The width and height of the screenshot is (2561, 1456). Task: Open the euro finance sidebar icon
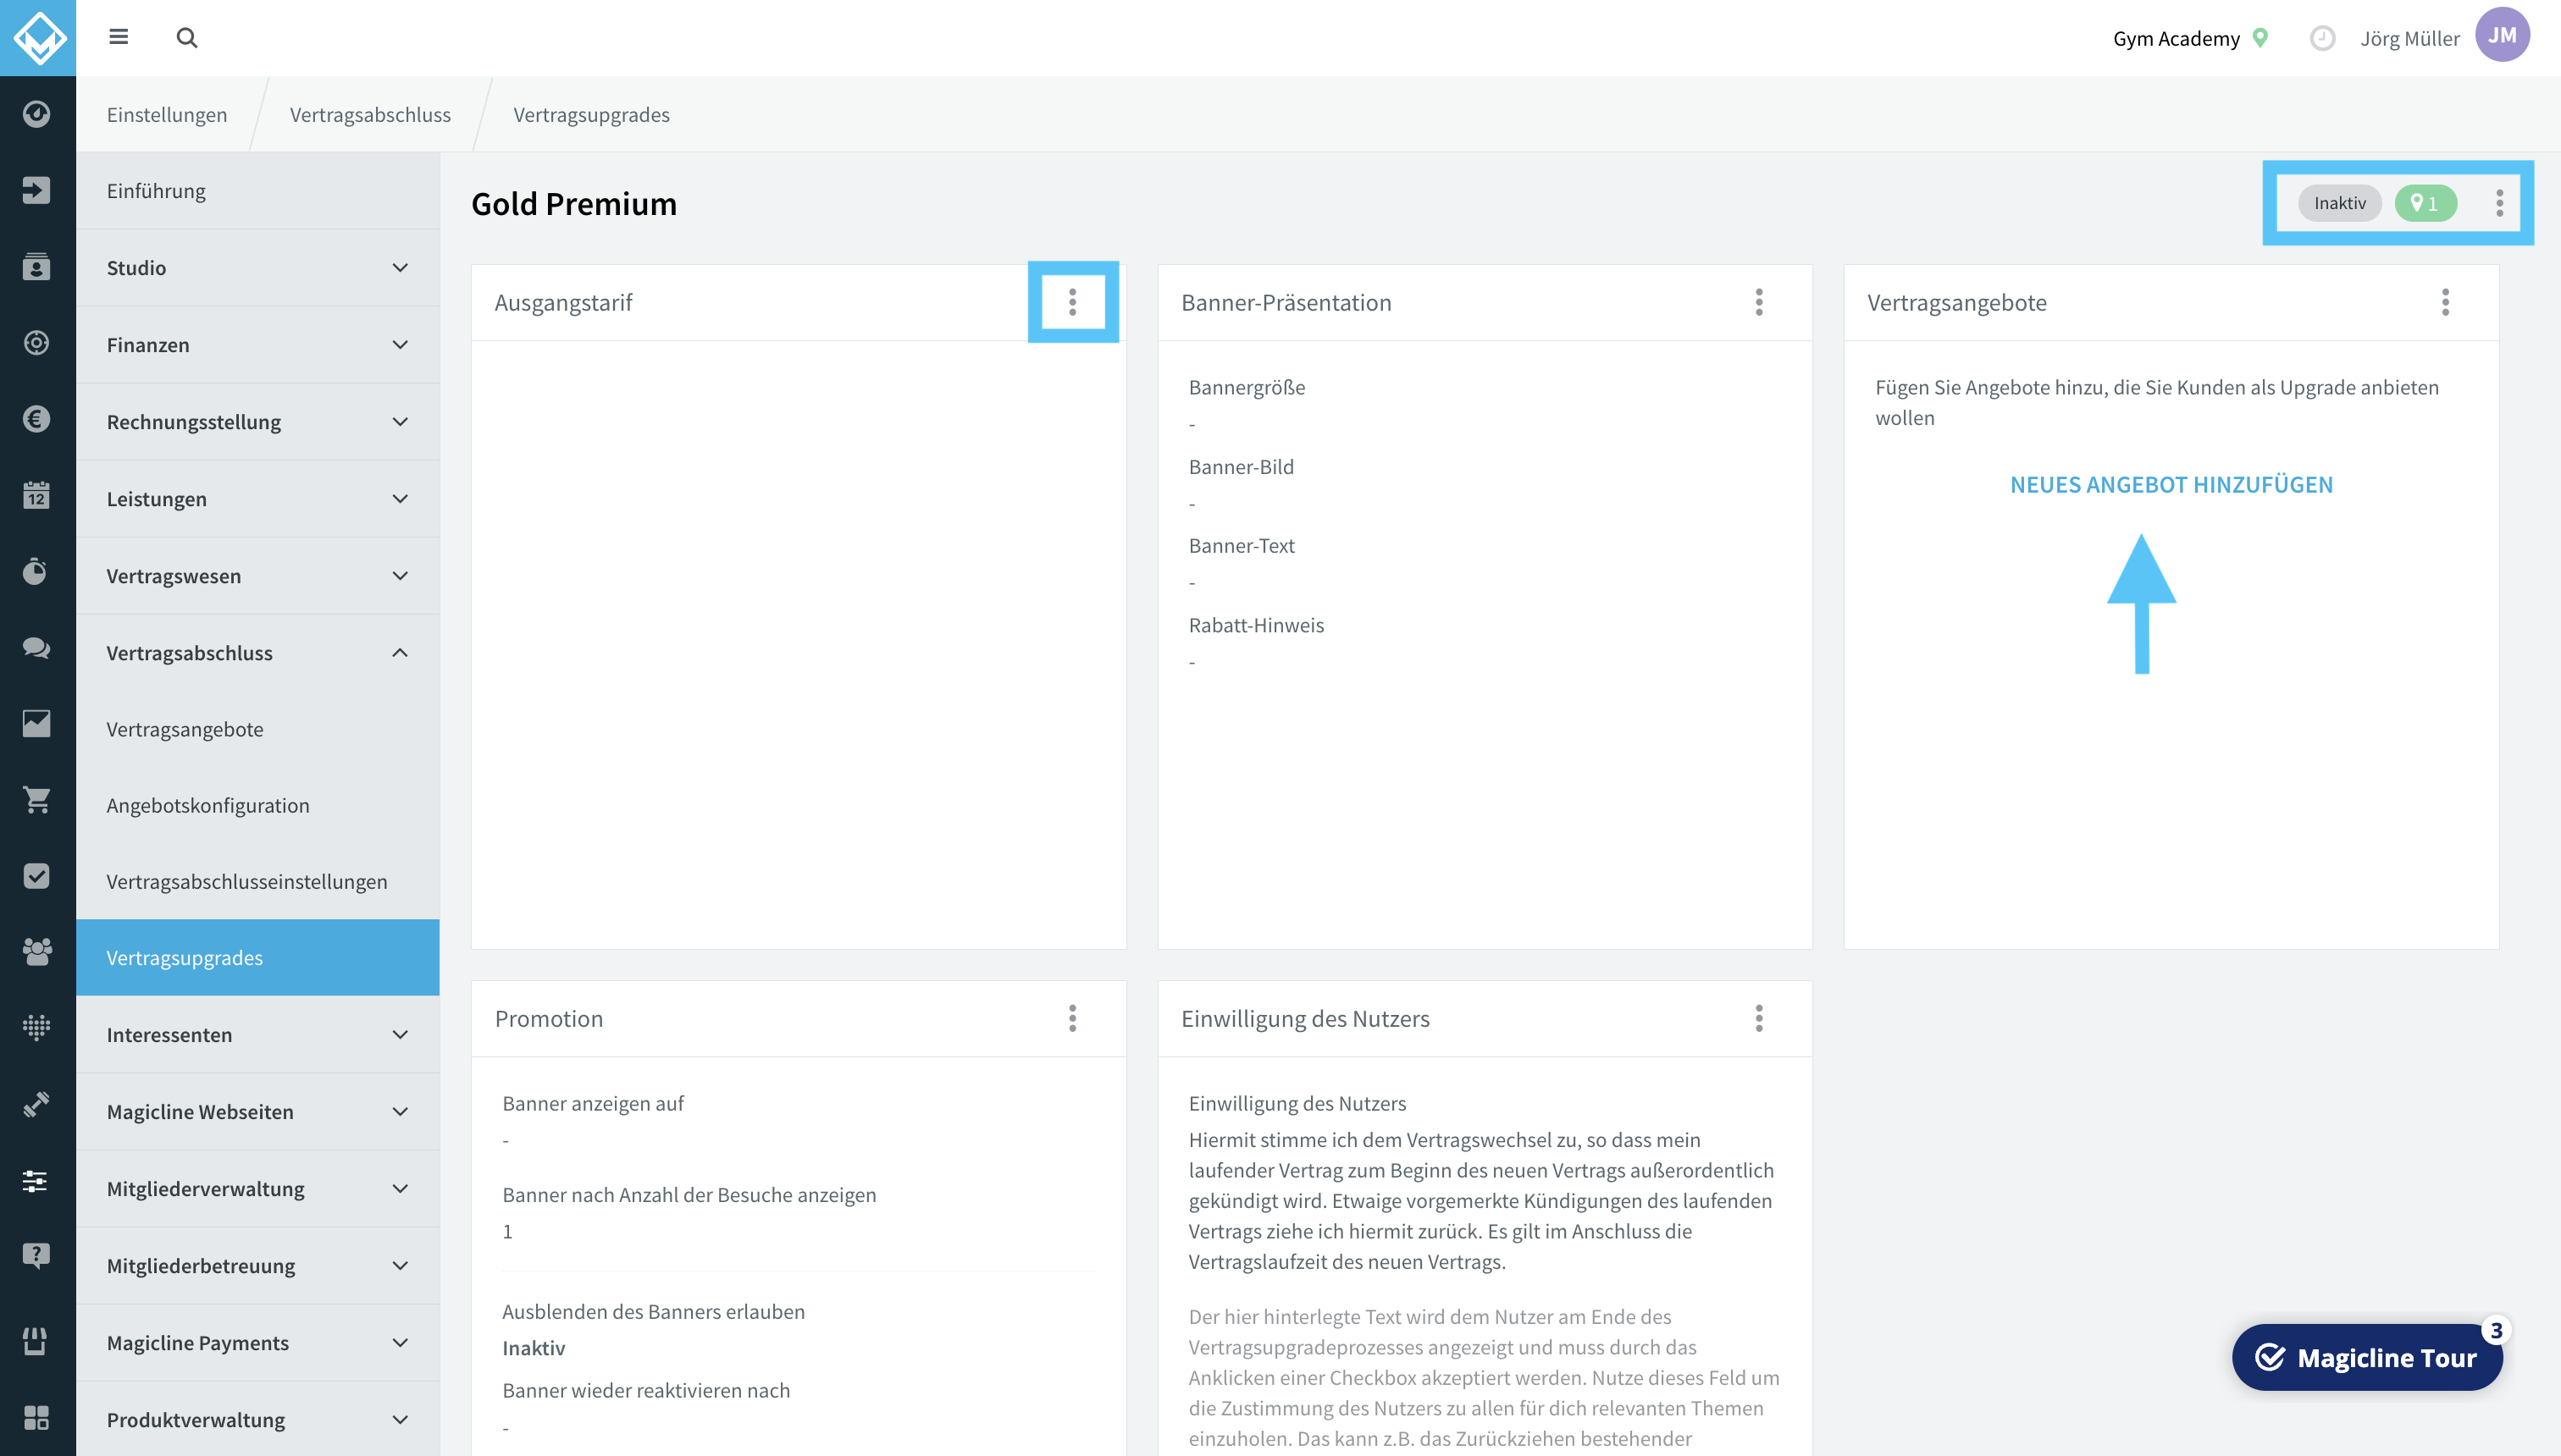click(x=37, y=419)
